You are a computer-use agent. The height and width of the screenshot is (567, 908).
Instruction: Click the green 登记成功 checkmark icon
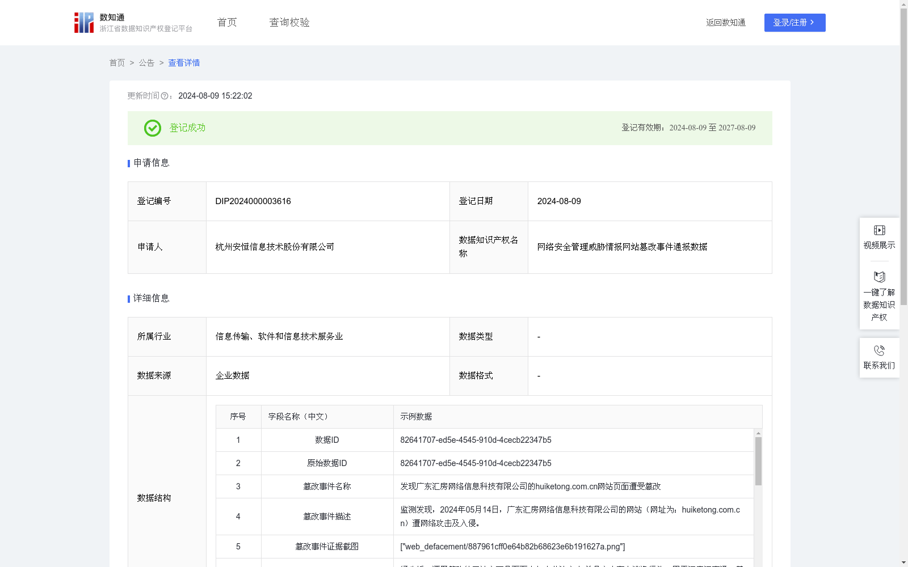[152, 128]
